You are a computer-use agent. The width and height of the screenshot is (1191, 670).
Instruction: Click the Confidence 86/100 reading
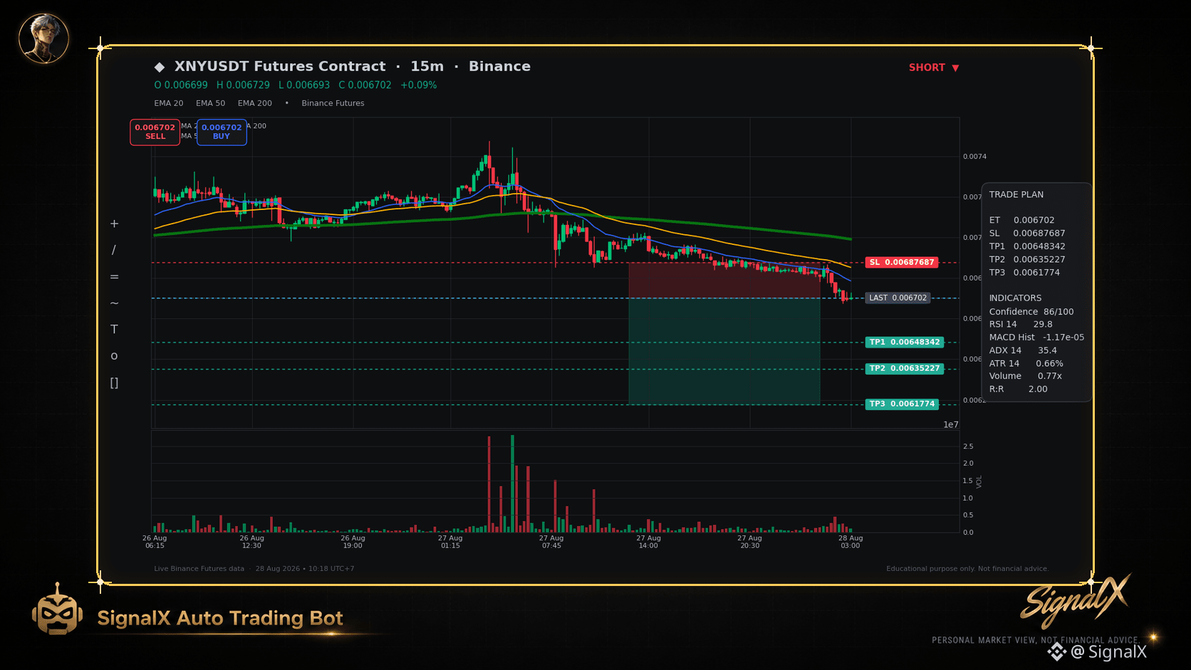(1031, 312)
